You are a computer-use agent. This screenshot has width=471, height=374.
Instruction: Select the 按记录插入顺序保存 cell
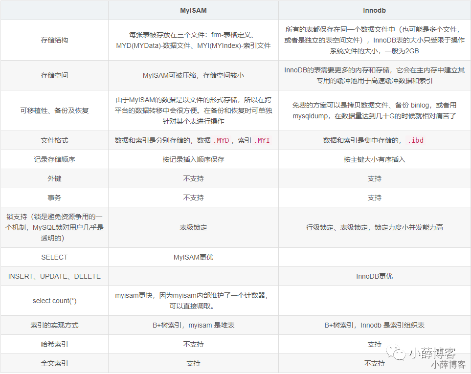click(x=193, y=159)
